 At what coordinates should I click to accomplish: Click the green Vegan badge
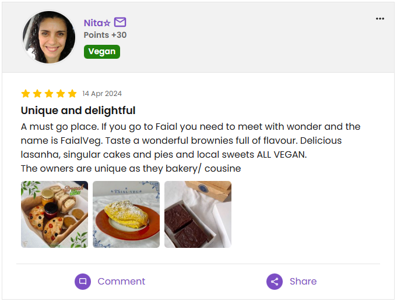click(102, 51)
